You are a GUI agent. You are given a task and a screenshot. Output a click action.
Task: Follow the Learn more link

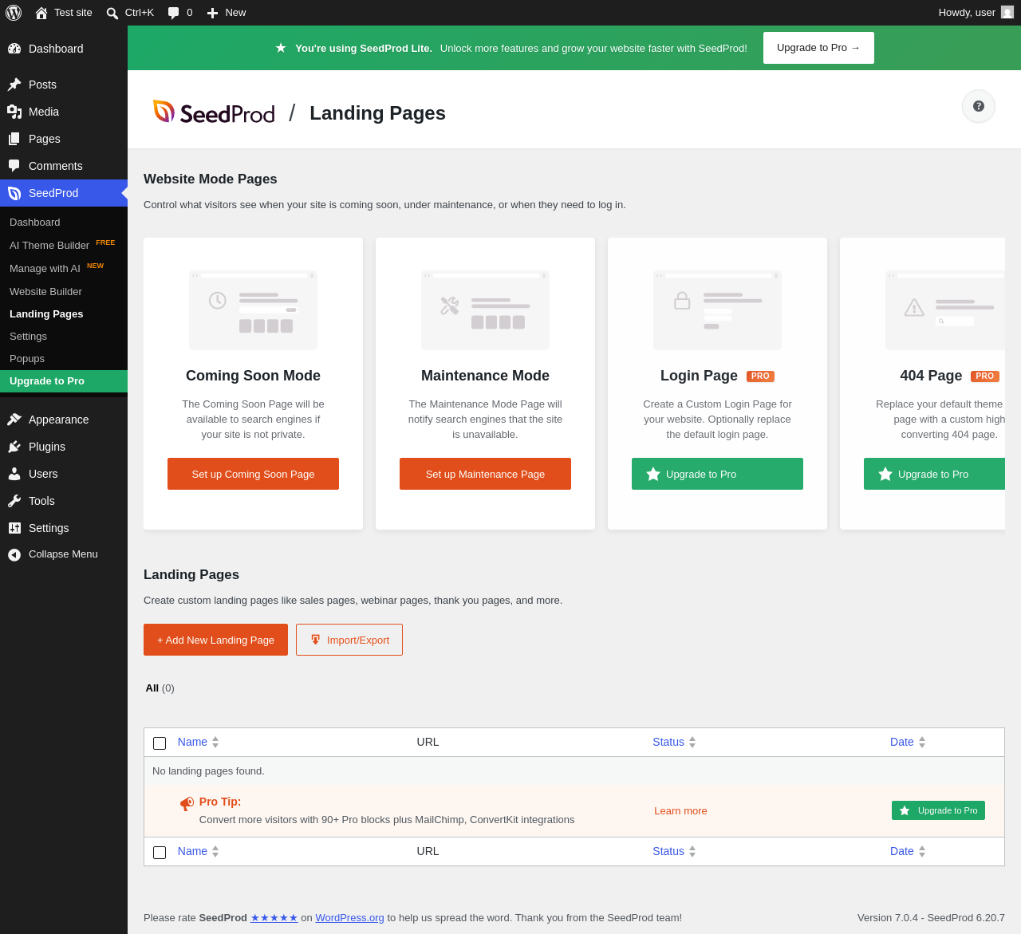tap(680, 811)
